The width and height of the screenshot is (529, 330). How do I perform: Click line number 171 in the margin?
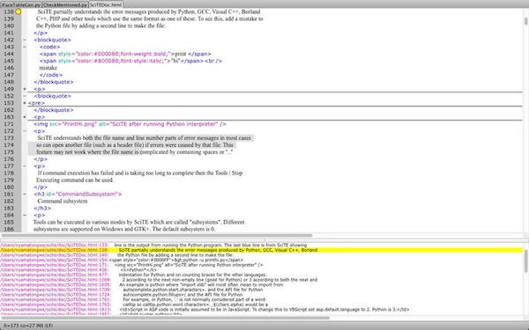pos(9,124)
